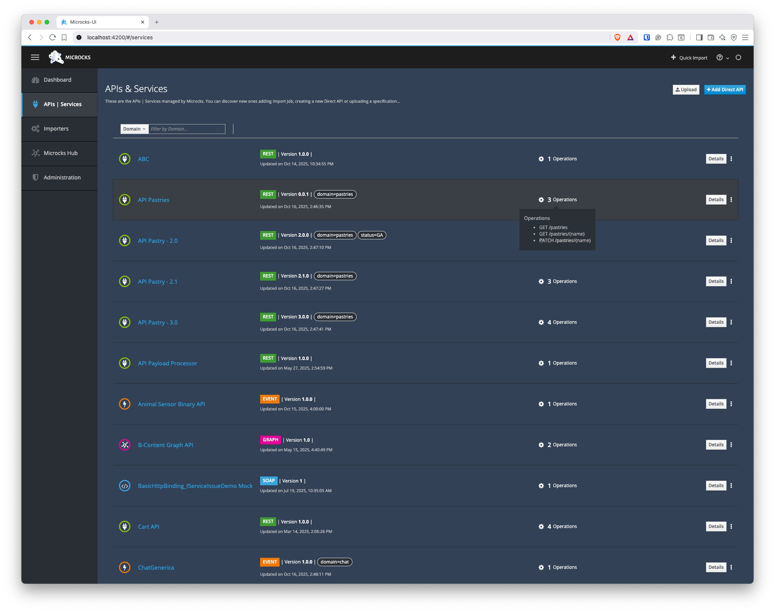This screenshot has height=612, width=775.
Task: Open Microcks Hub from sidebar
Action: pyautogui.click(x=60, y=153)
